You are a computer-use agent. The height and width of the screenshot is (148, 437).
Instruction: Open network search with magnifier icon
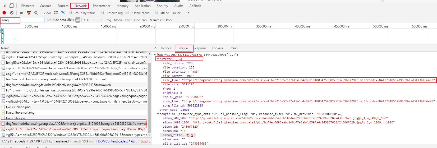pos(36,13)
